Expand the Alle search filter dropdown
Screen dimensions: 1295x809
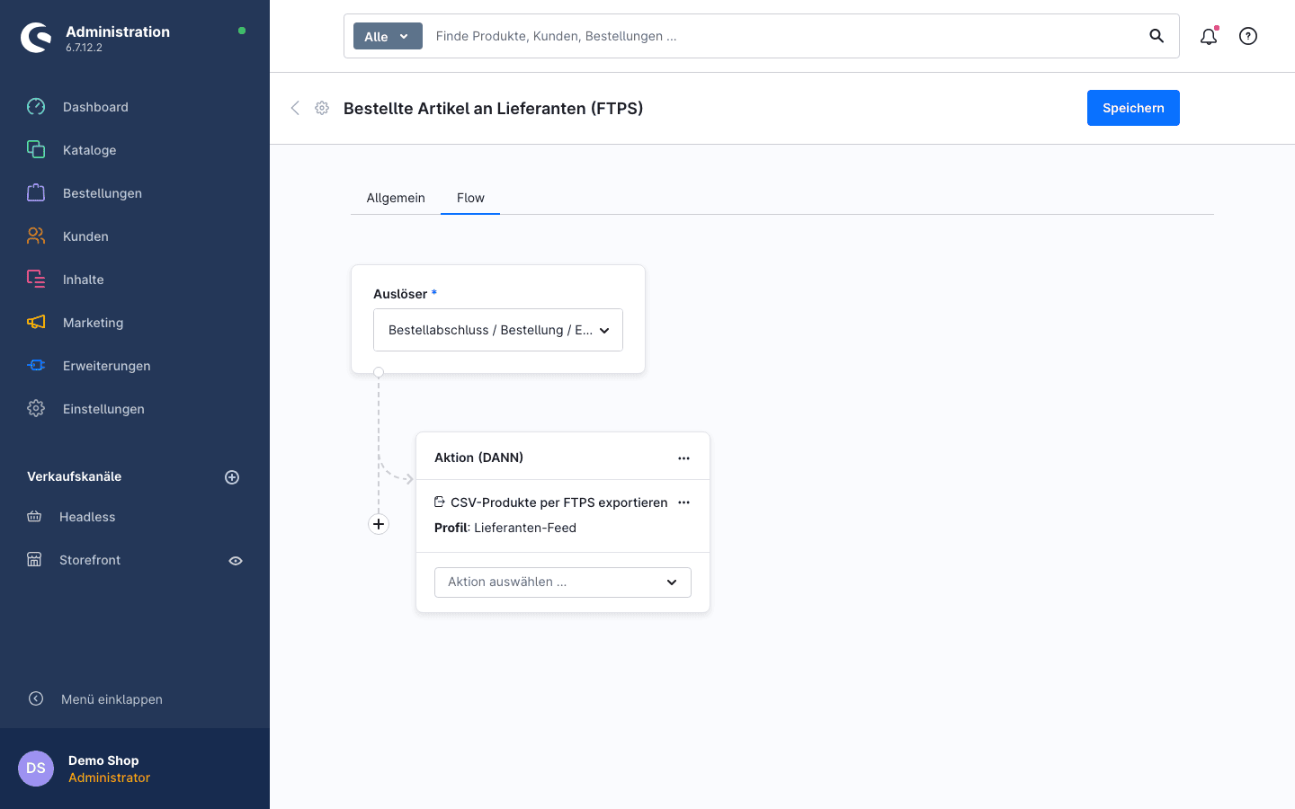tap(388, 36)
